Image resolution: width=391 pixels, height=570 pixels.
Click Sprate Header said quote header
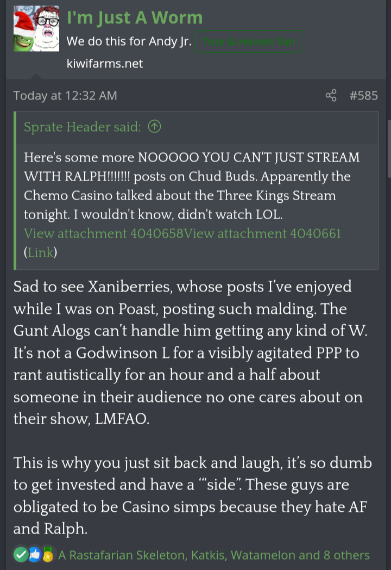[83, 127]
